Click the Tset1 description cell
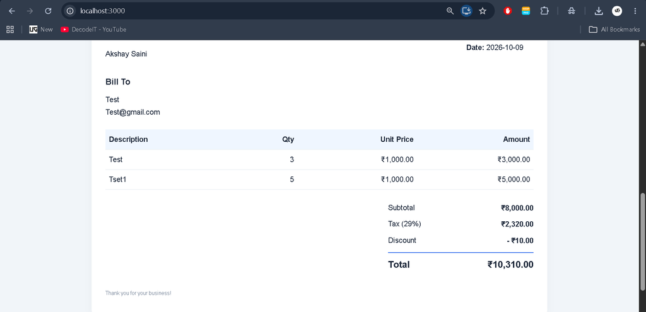The height and width of the screenshot is (312, 646). [117, 180]
